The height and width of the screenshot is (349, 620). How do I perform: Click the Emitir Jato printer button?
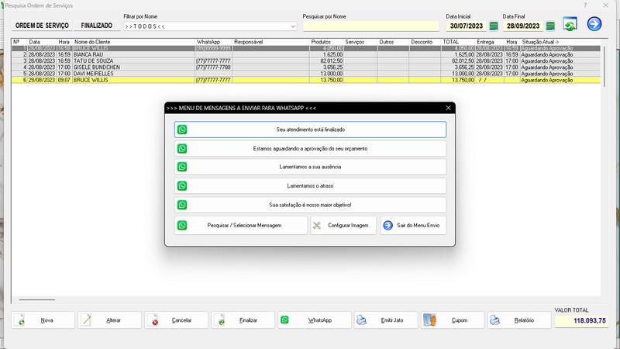click(386, 320)
